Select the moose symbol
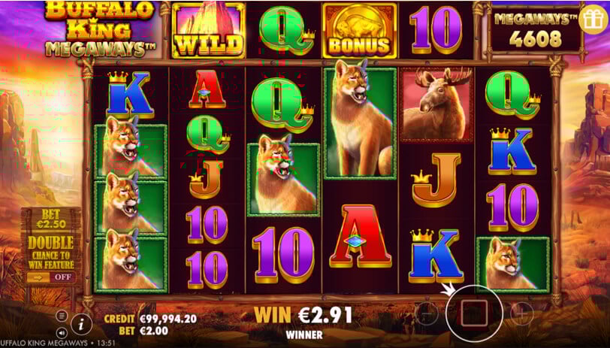 tap(437, 104)
